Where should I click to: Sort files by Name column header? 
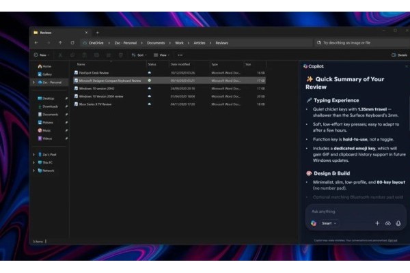81,64
